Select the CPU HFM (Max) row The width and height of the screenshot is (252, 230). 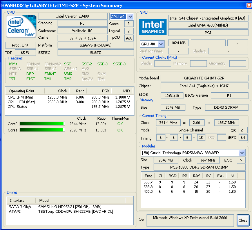69,102
